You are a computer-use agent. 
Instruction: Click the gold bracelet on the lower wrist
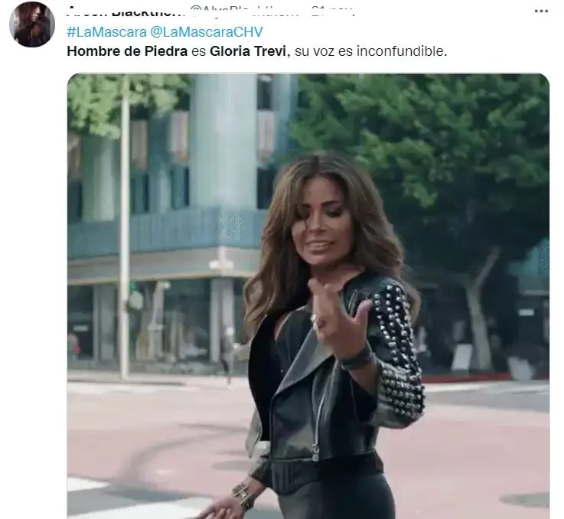[x=243, y=495]
